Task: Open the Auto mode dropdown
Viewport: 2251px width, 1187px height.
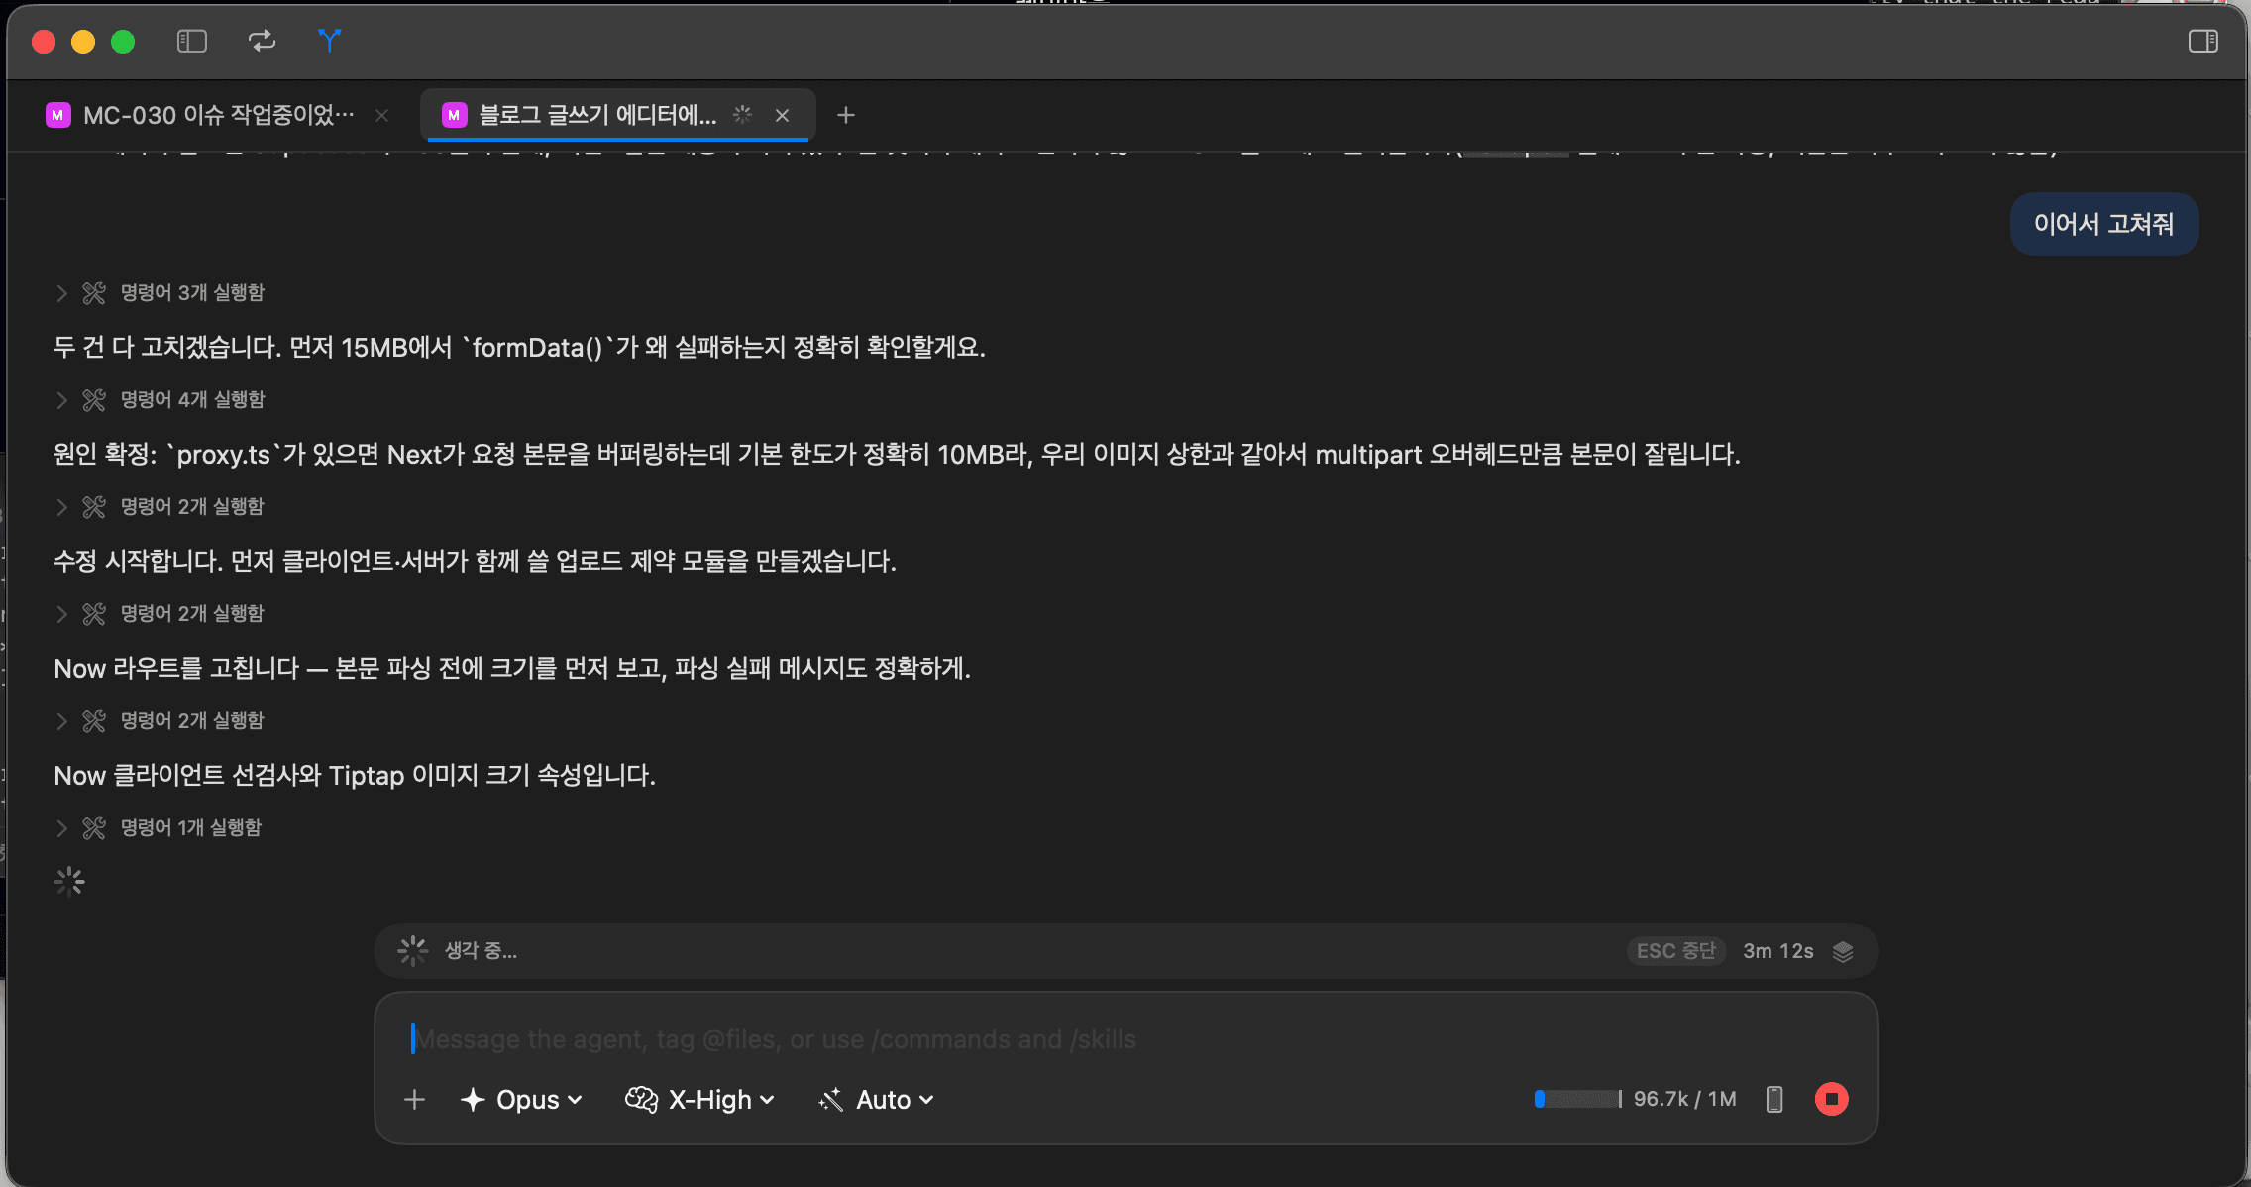Action: (877, 1099)
